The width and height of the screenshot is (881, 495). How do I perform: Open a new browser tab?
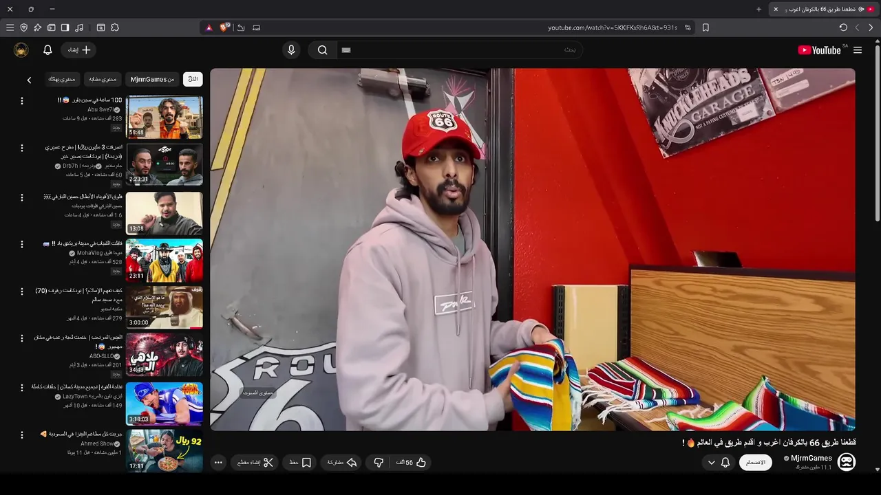pos(758,9)
